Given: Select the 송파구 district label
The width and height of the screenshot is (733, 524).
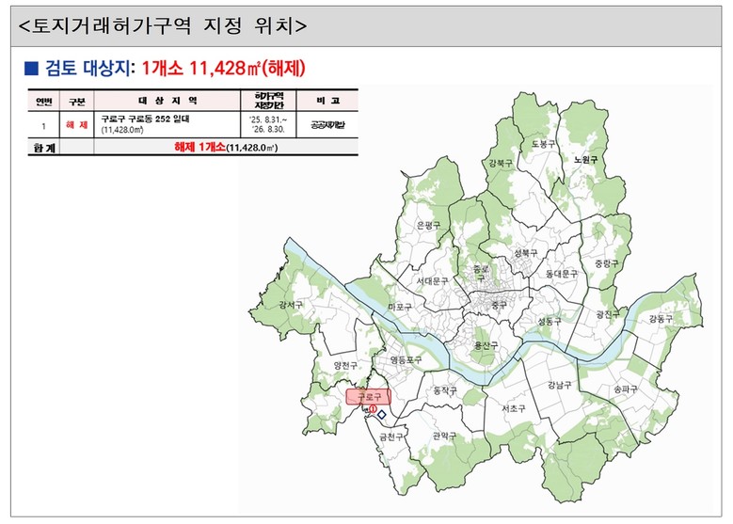Looking at the screenshot, I should pos(625,388).
